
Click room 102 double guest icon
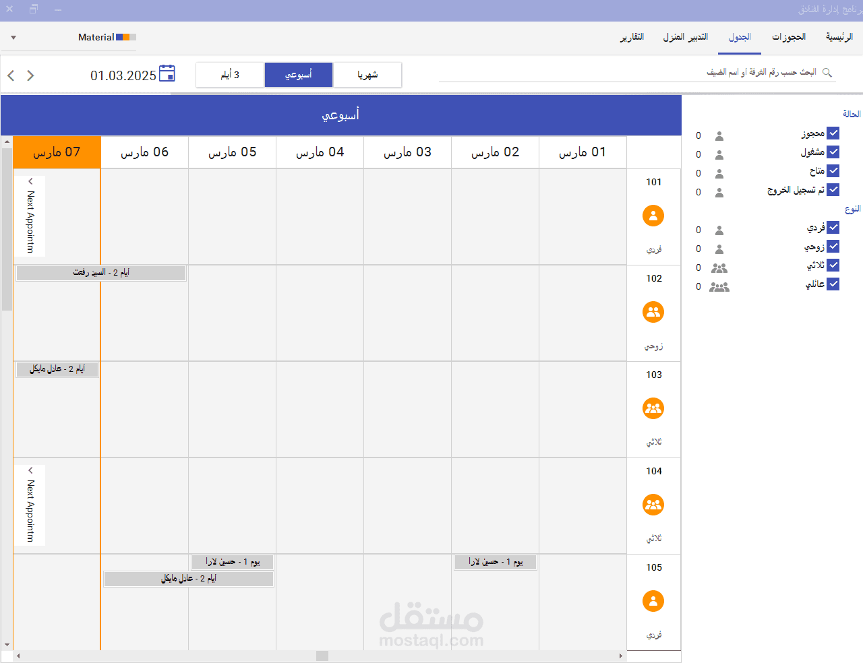(x=653, y=312)
